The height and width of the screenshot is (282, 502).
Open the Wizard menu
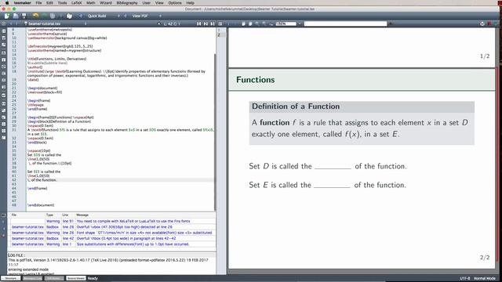pos(106,2)
